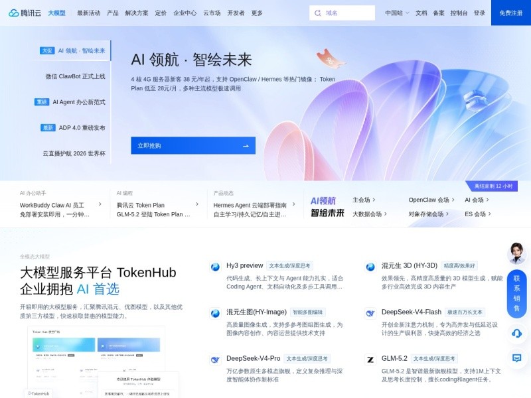Open AI 会场 venue link
This screenshot has height=398, width=531.
point(477,200)
